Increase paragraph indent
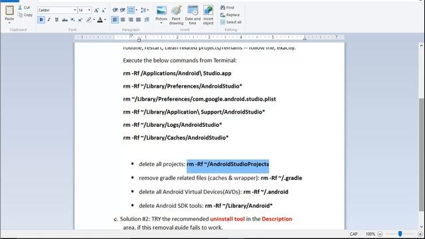 pos(122,11)
